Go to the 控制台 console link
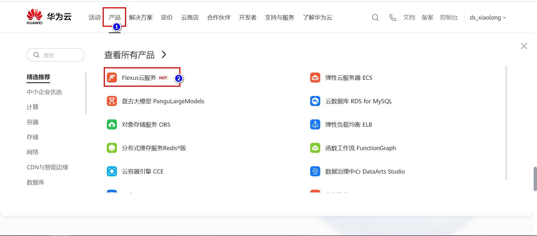The width and height of the screenshot is (537, 236). pyautogui.click(x=449, y=18)
